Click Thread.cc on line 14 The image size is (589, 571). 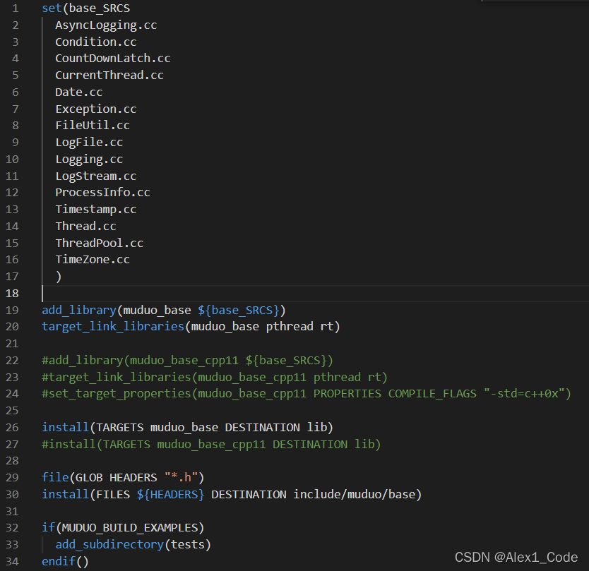pos(85,227)
